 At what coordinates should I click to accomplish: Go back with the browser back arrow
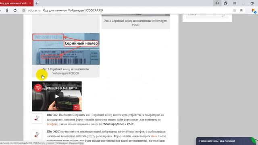(0, 10)
